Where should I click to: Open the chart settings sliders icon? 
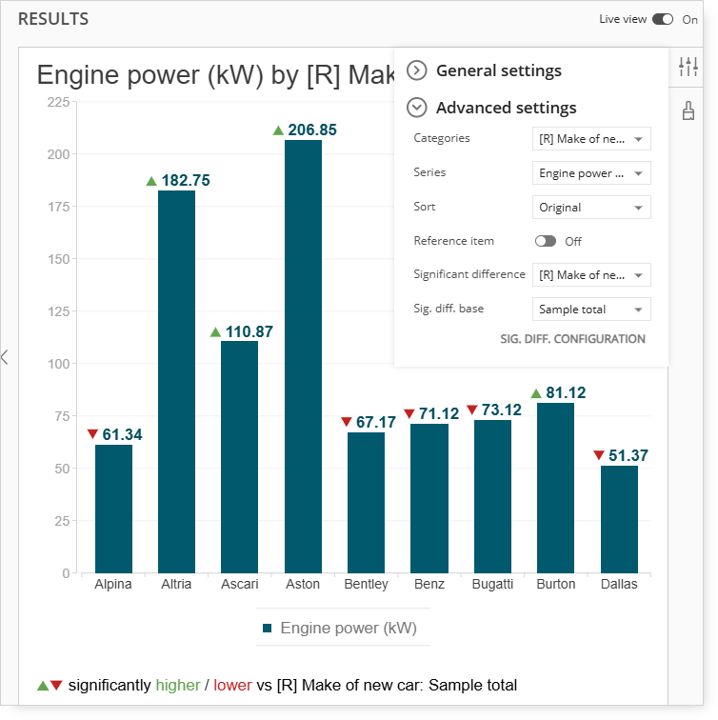tap(688, 67)
